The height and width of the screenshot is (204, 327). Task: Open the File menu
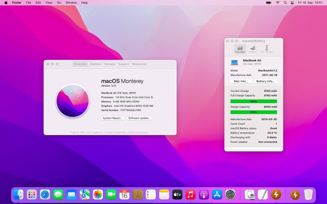pyautogui.click(x=29, y=3)
